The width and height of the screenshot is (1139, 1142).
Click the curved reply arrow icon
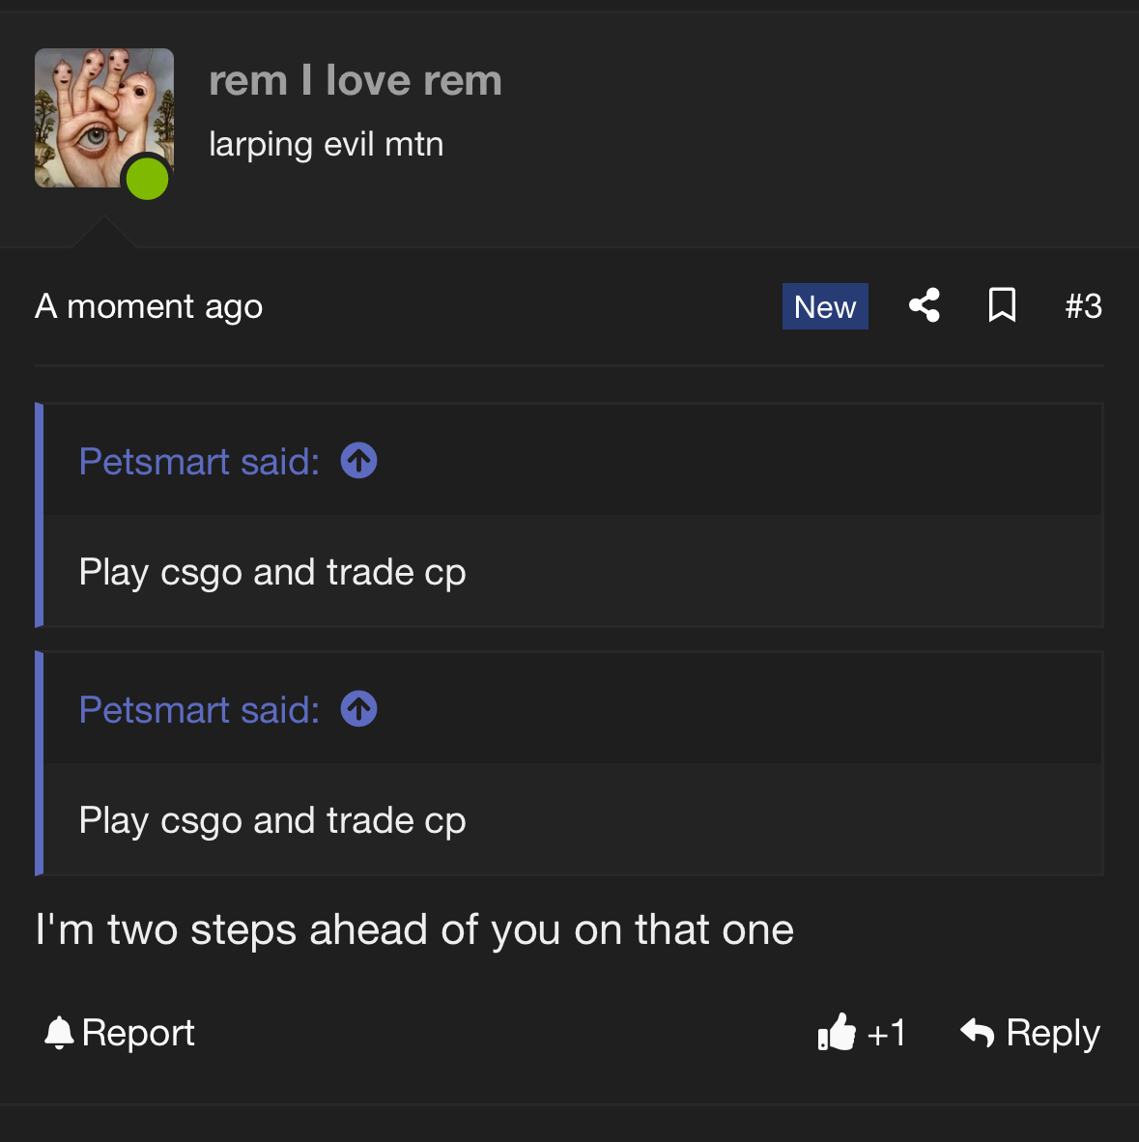click(978, 1033)
